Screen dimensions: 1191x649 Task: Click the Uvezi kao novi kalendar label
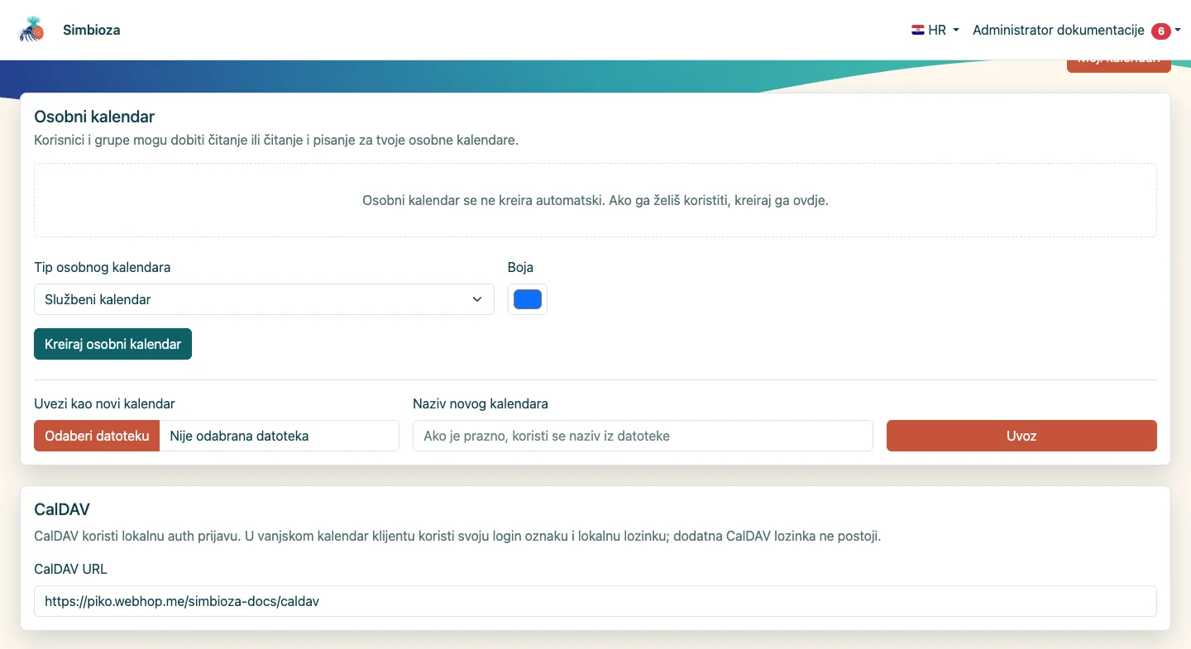(104, 403)
